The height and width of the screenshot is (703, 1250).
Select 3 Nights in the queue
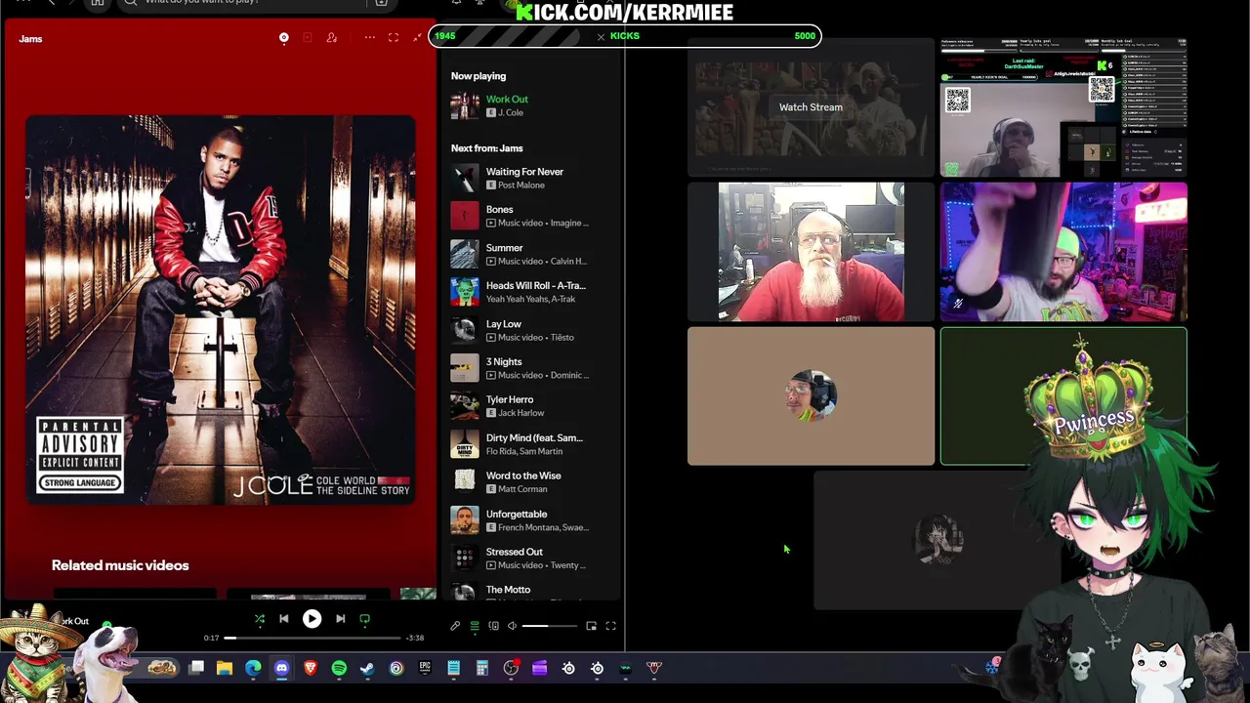[504, 362]
